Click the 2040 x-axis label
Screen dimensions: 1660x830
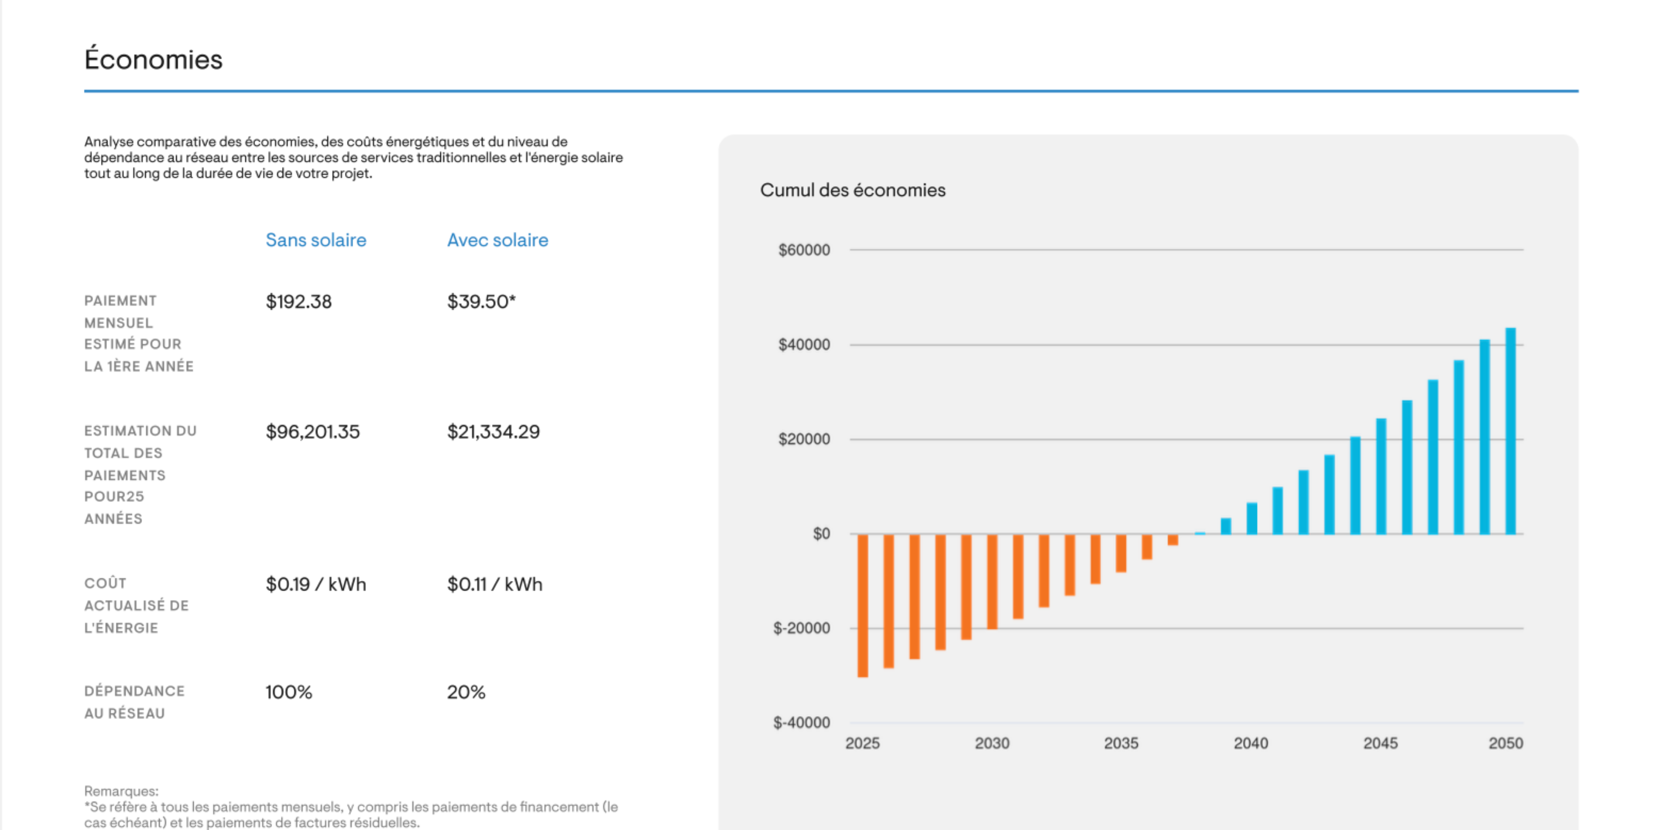click(x=1251, y=743)
